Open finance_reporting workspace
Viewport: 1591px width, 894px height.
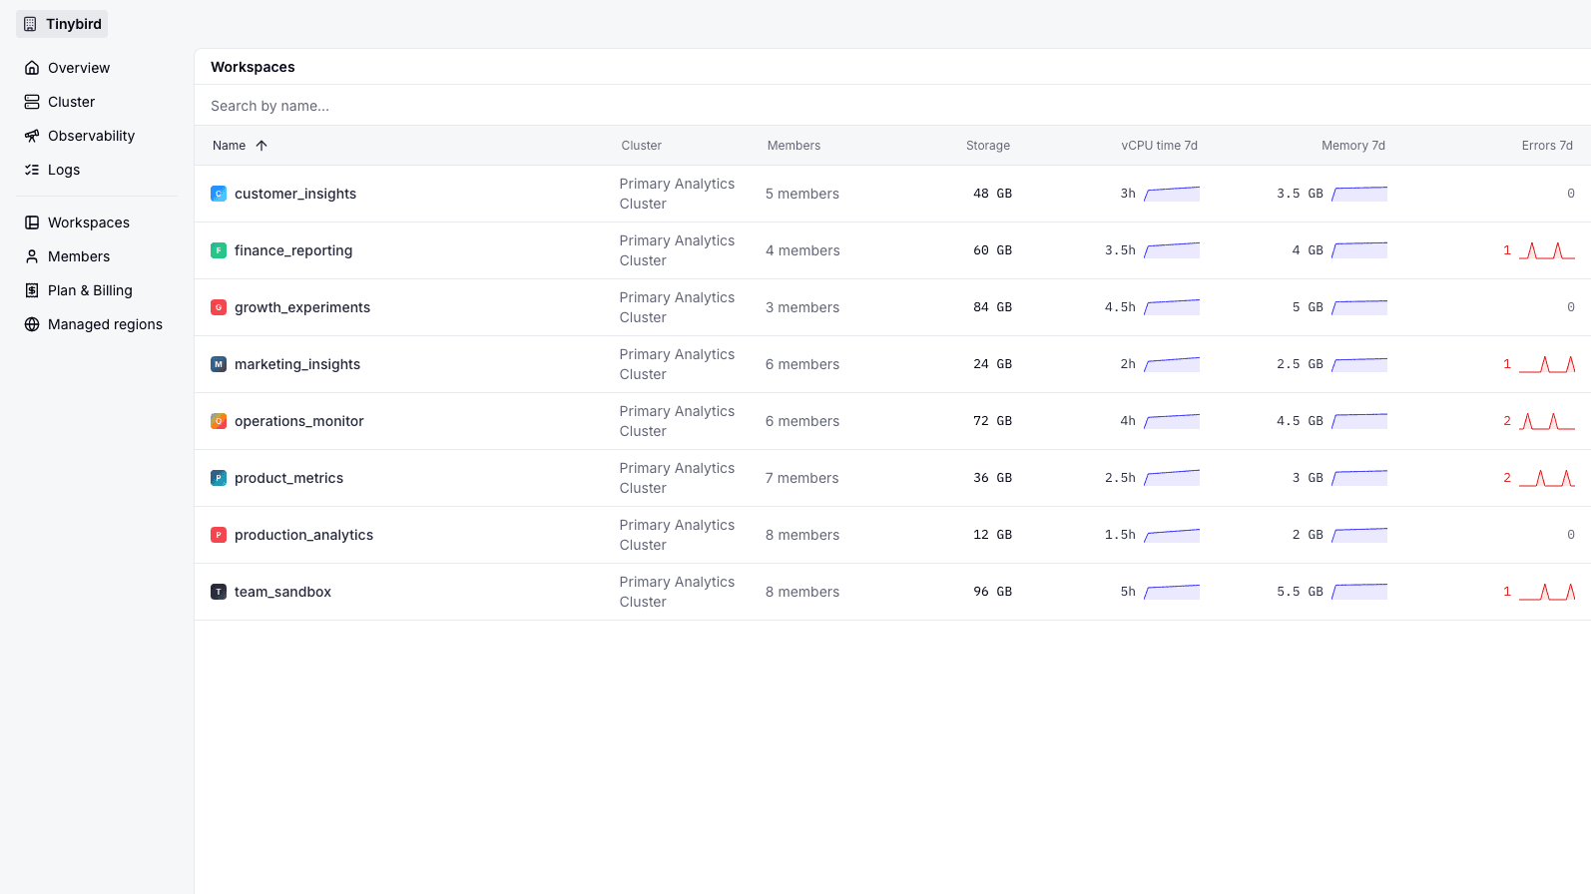click(293, 250)
